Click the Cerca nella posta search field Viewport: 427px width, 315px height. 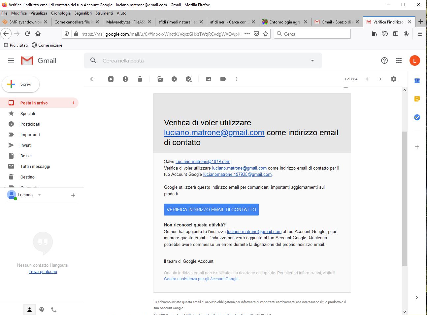[203, 60]
